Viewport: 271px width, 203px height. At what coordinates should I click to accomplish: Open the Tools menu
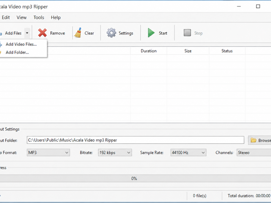pos(39,18)
